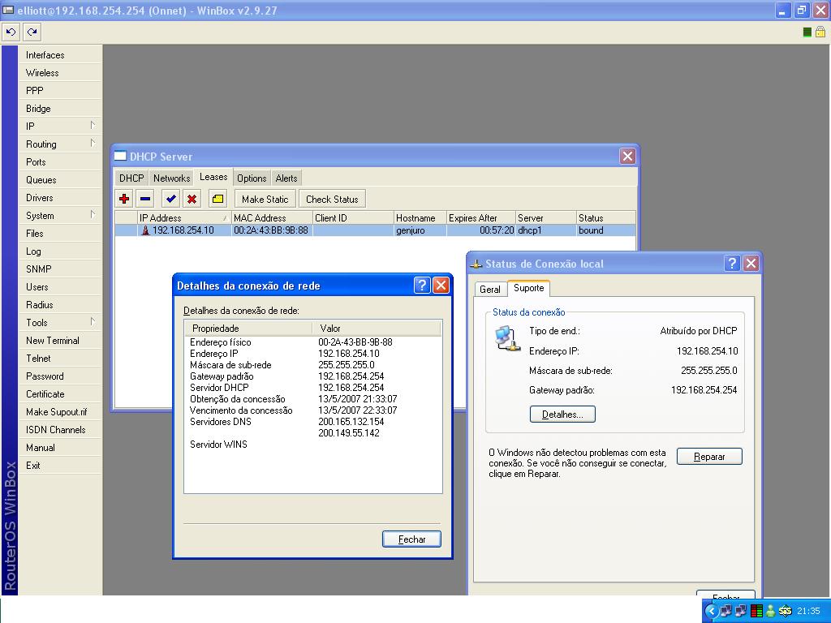Click the second network connection tray icon

pyautogui.click(x=741, y=611)
